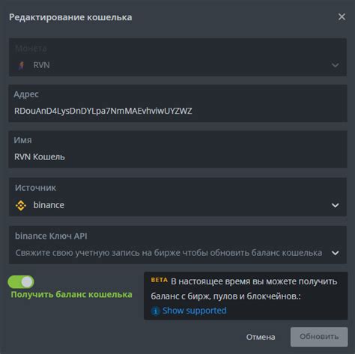Focus the Имя wallet name field
This screenshot has width=355, height=354.
177,149
